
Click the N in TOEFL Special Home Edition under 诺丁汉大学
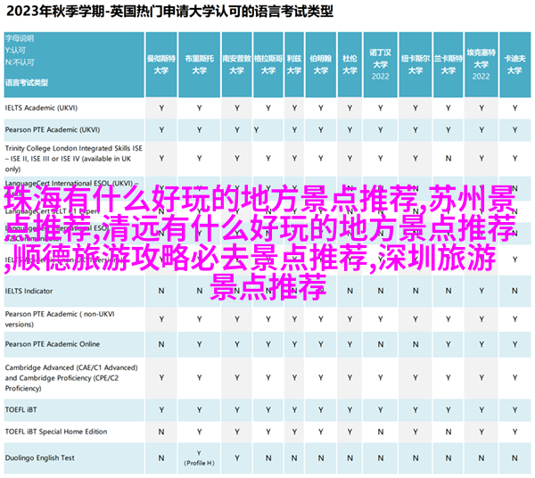tap(380, 433)
